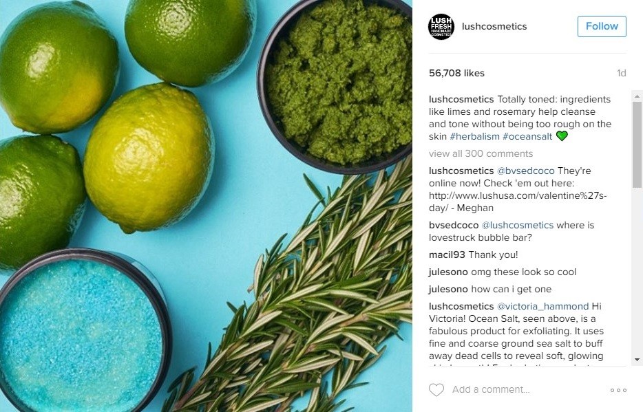Viewport: 643px width, 412px height.
Task: Open julesono profile on 'omg' comment
Action: point(448,272)
